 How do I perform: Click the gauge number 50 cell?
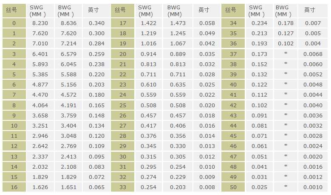click(x=233, y=187)
